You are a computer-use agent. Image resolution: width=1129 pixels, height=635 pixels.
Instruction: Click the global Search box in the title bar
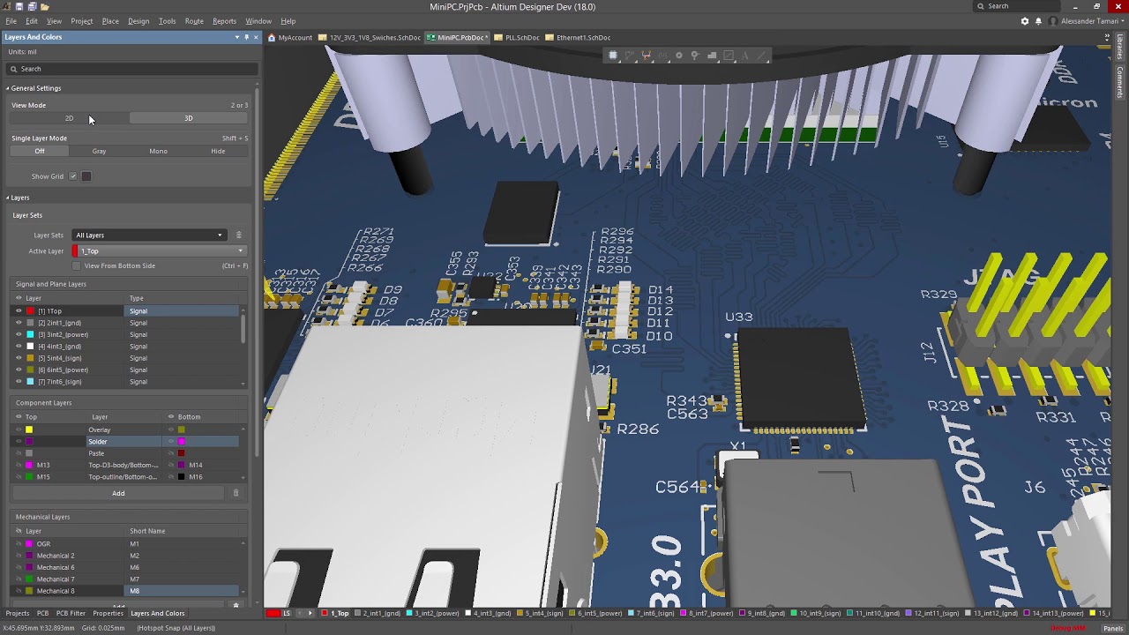click(x=1036, y=6)
